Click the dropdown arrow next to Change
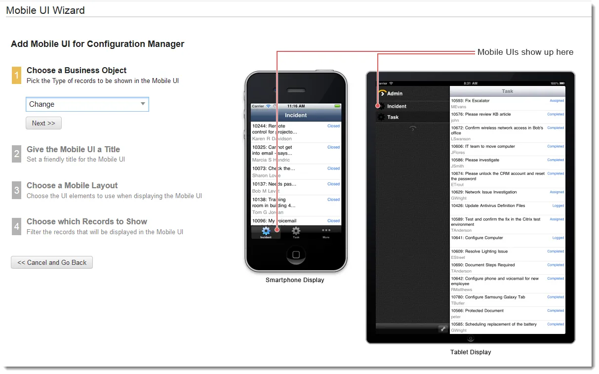 point(143,104)
